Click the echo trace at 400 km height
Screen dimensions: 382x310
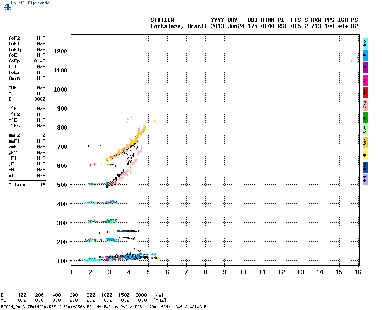coord(102,202)
